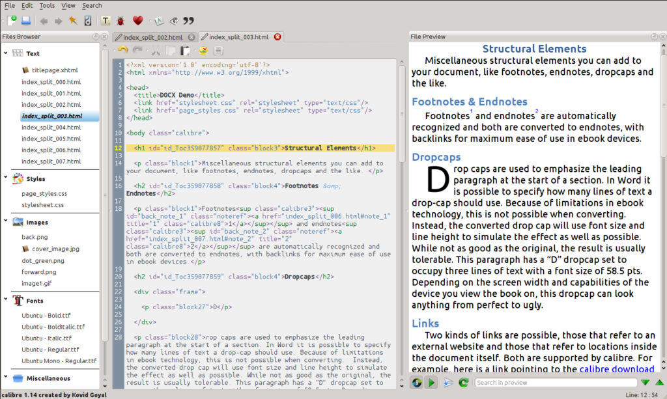Viewport: 667px width, 399px height.
Task: Click the Search in preview field
Action: (554, 383)
